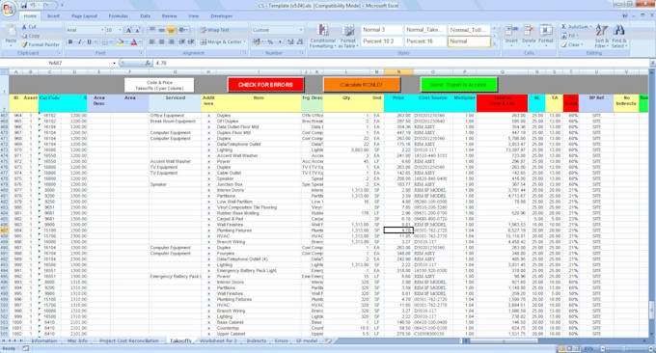Click the red CHECK FOR ERRORS button
The height and width of the screenshot is (353, 656).
coord(265,85)
